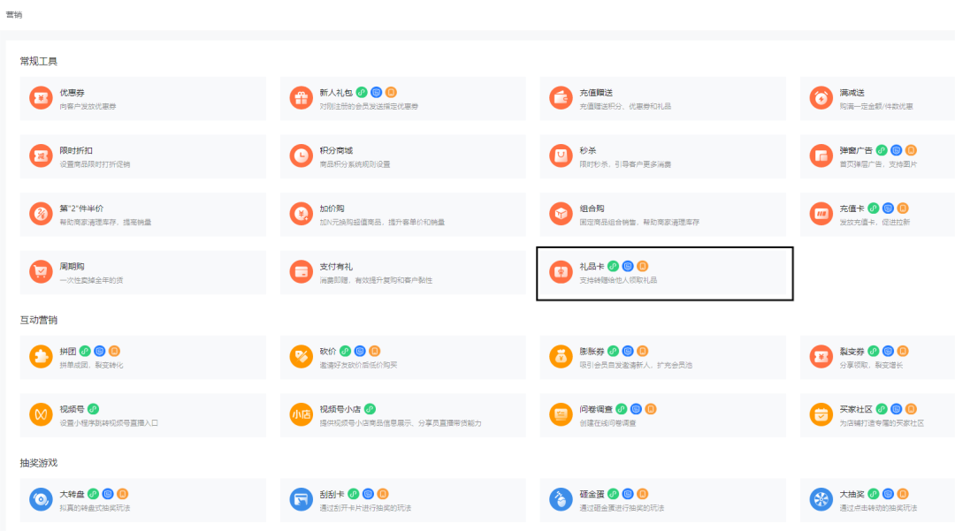Viewport: 955px width, 531px height.
Task: Open the 积分商城 clock icon
Action: pyautogui.click(x=301, y=156)
